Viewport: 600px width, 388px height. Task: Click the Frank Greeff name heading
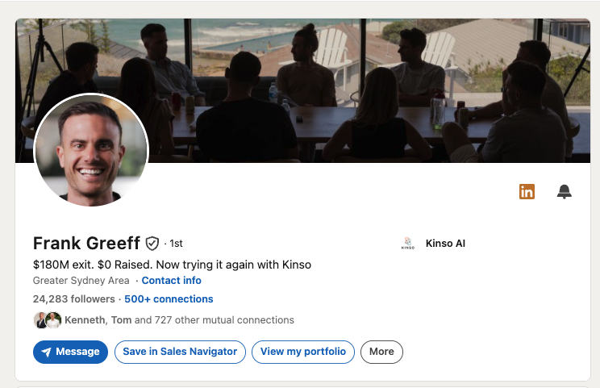[x=87, y=243]
